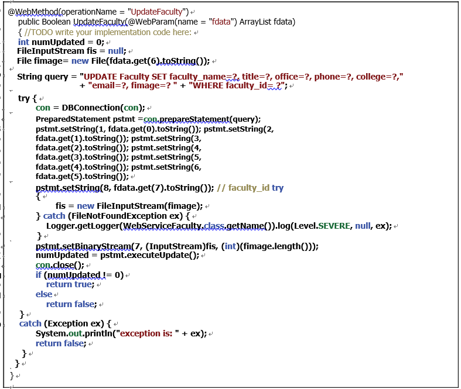Click the con.close(); line
Viewport: 461px width, 389px height.
pyautogui.click(x=60, y=266)
